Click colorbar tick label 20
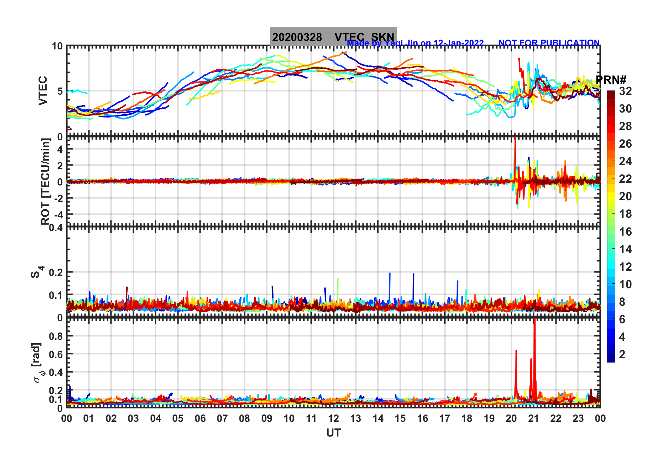This screenshot has height=453, width=667. (x=625, y=196)
